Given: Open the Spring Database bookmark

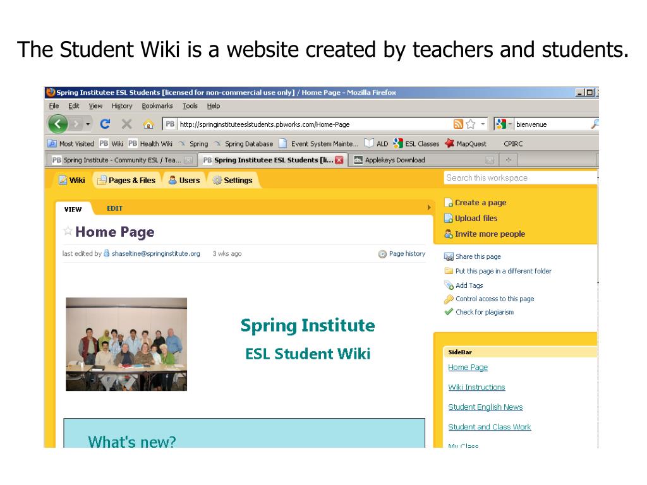Looking at the screenshot, I should [243, 143].
